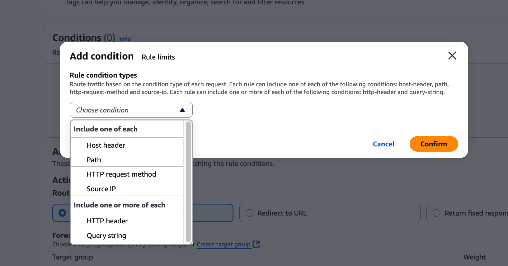
Task: Select Host header condition
Action: pyautogui.click(x=106, y=145)
